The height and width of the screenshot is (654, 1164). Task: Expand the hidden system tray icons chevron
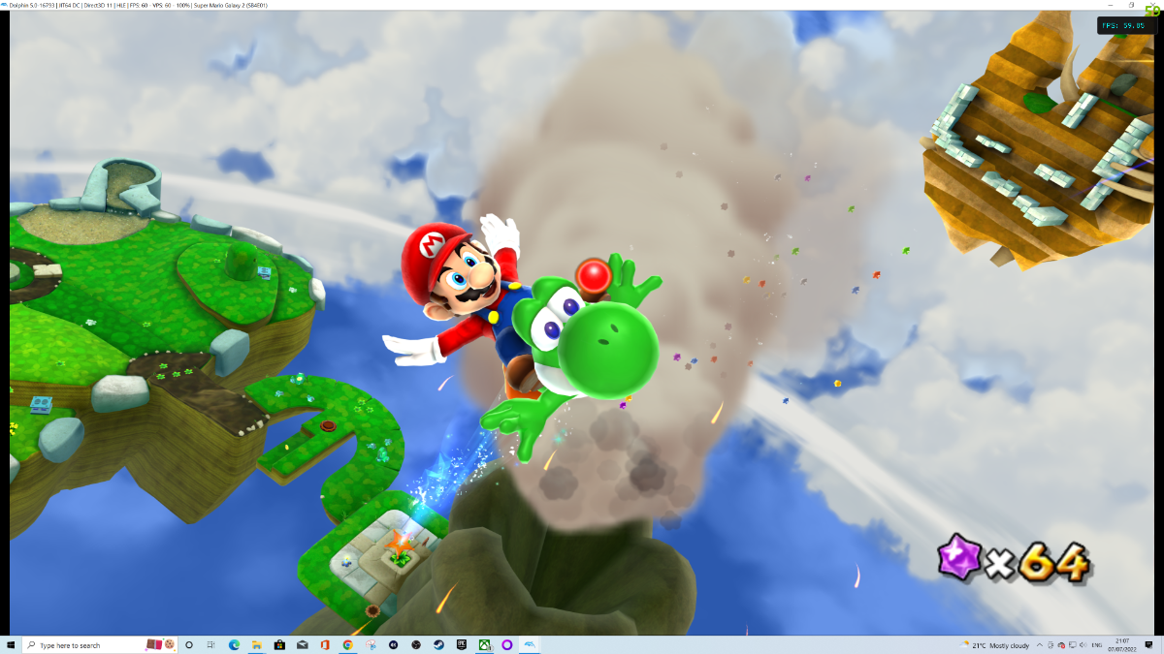tap(1040, 645)
